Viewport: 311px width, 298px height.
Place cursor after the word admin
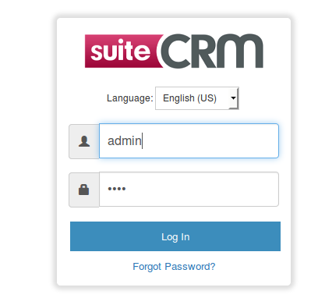143,140
